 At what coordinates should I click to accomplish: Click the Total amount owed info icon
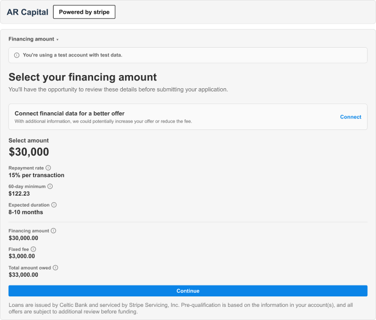(x=55, y=267)
